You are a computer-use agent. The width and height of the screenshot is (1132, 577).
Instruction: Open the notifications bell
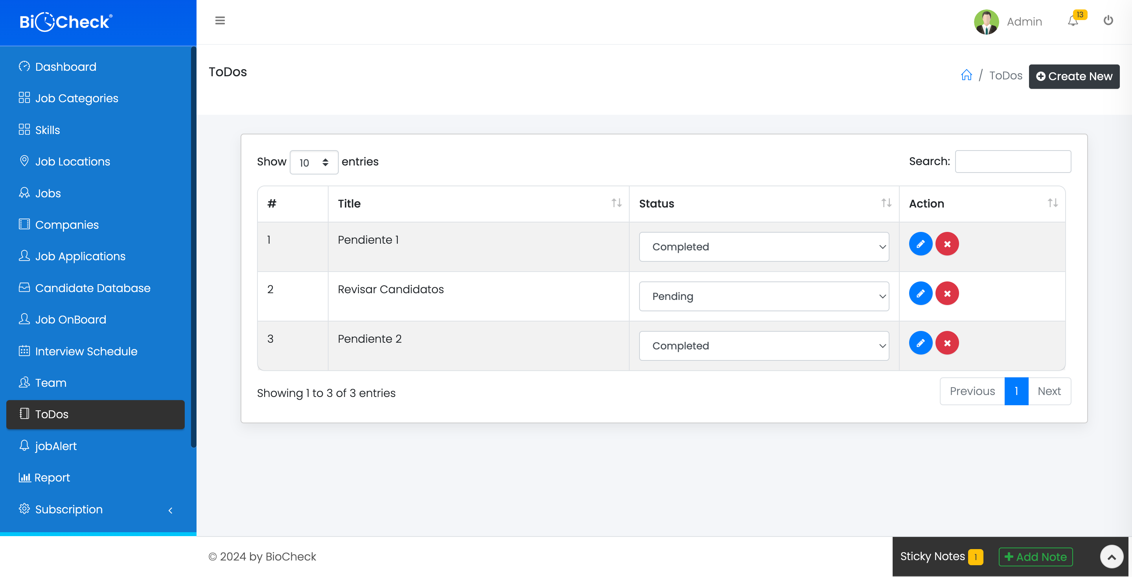[x=1073, y=21]
